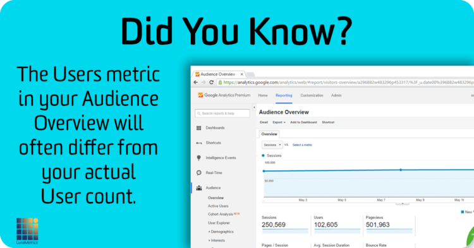Open Intelligence Events lightbulb icon
This screenshot has height=248, width=474.
(x=198, y=158)
